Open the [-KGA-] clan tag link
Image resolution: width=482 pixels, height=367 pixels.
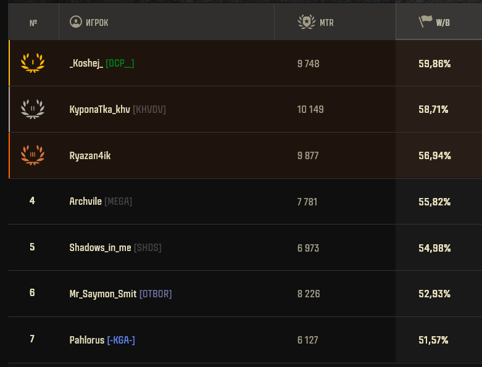[121, 340]
